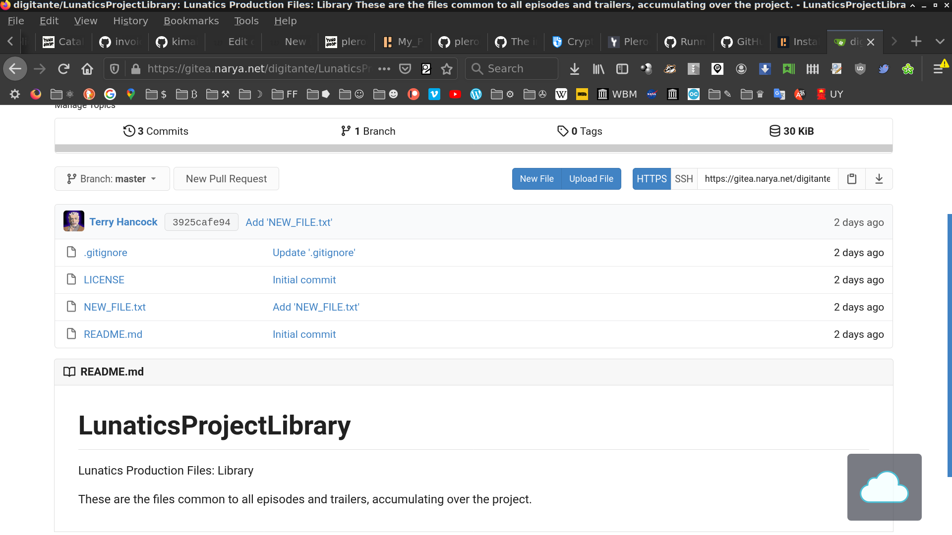Open the YouTube bookmark

pyautogui.click(x=455, y=94)
